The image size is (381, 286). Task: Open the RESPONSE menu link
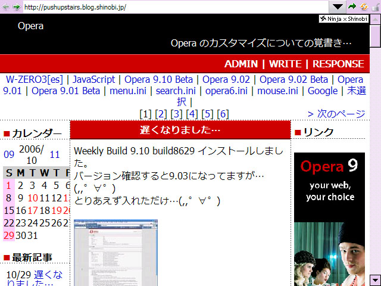(338, 64)
